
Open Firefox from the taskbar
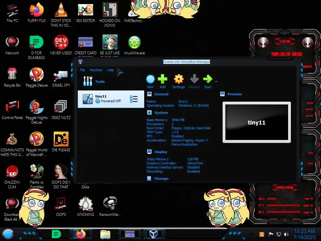pyautogui.click(x=81, y=234)
